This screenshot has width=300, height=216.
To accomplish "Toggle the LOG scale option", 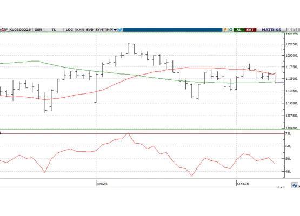I will coord(69,30).
